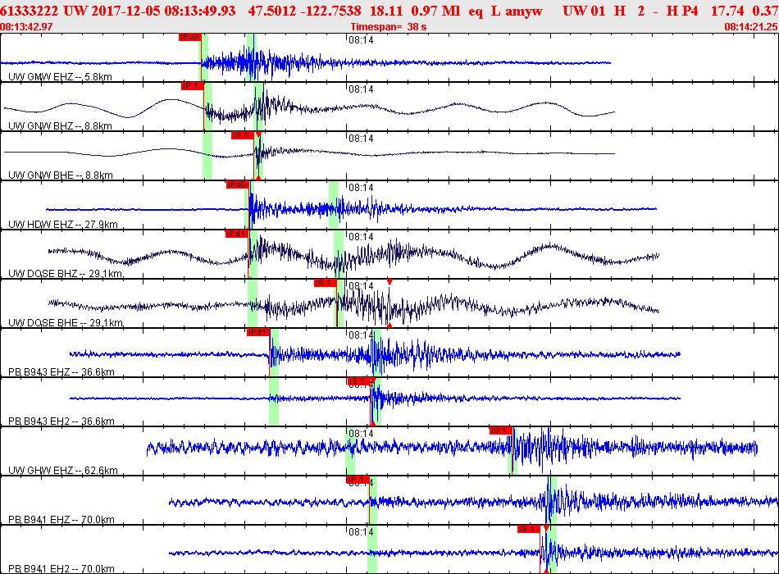Screen dimensions: 779x574
Task: Click the coordinates "47.5012 -122.7538"
Action: pyautogui.click(x=304, y=11)
